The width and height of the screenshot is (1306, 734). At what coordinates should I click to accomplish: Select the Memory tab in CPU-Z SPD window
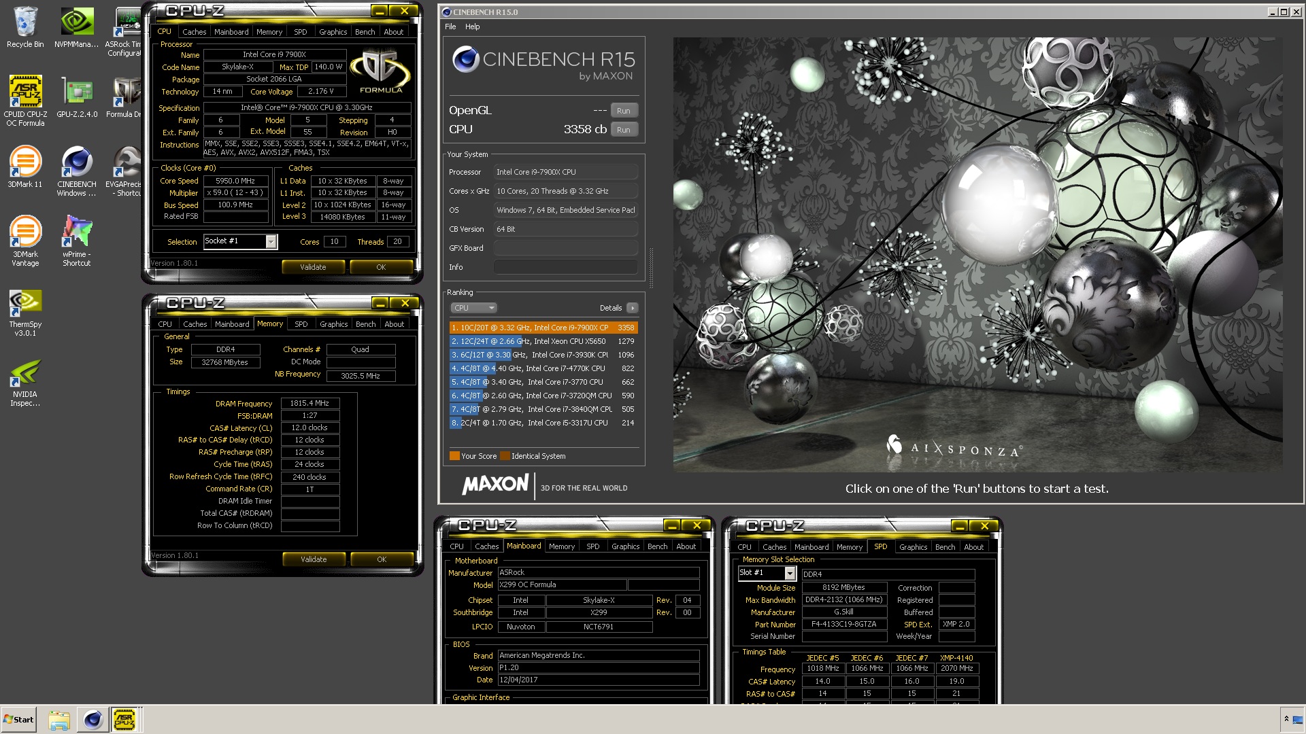(850, 547)
